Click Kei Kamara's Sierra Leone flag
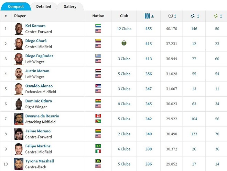 (x=98, y=26)
